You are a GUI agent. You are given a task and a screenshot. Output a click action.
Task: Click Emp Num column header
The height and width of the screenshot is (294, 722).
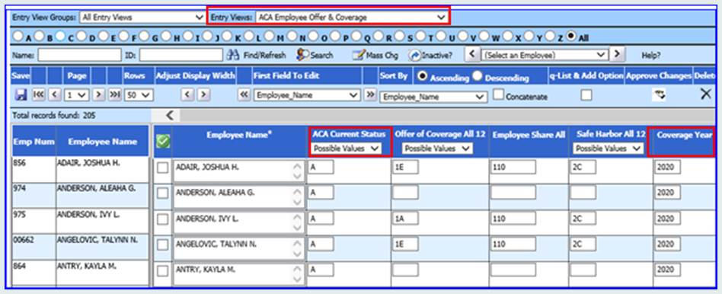(x=34, y=142)
